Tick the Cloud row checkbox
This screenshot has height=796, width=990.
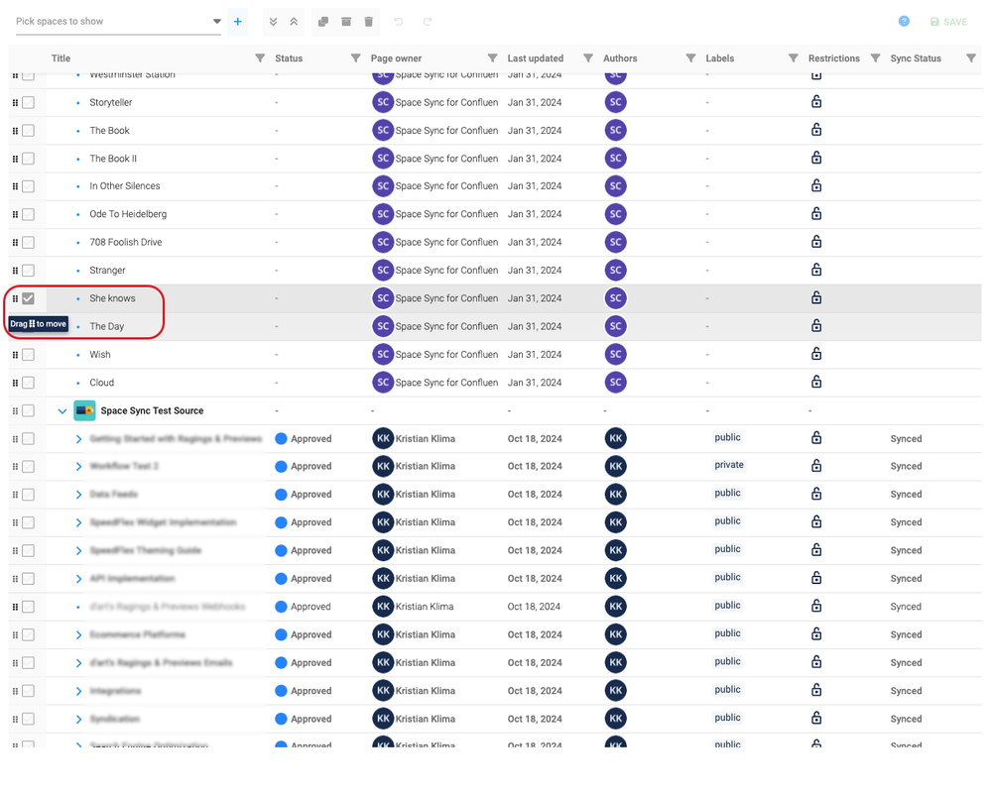[29, 383]
